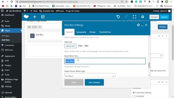Click the Preview button
The height and width of the screenshot is (98, 174).
click(154, 17)
